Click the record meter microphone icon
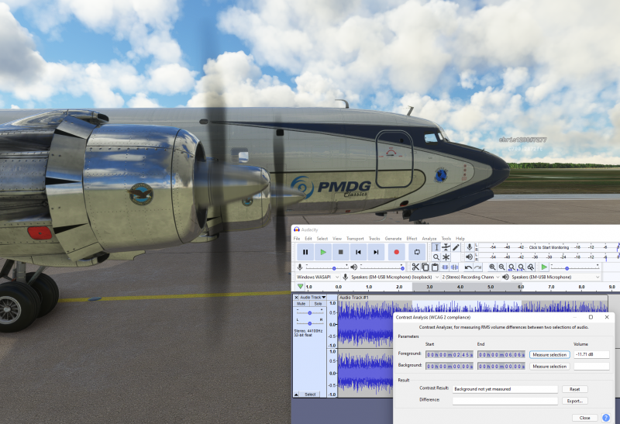This screenshot has width=620, height=424. click(470, 246)
